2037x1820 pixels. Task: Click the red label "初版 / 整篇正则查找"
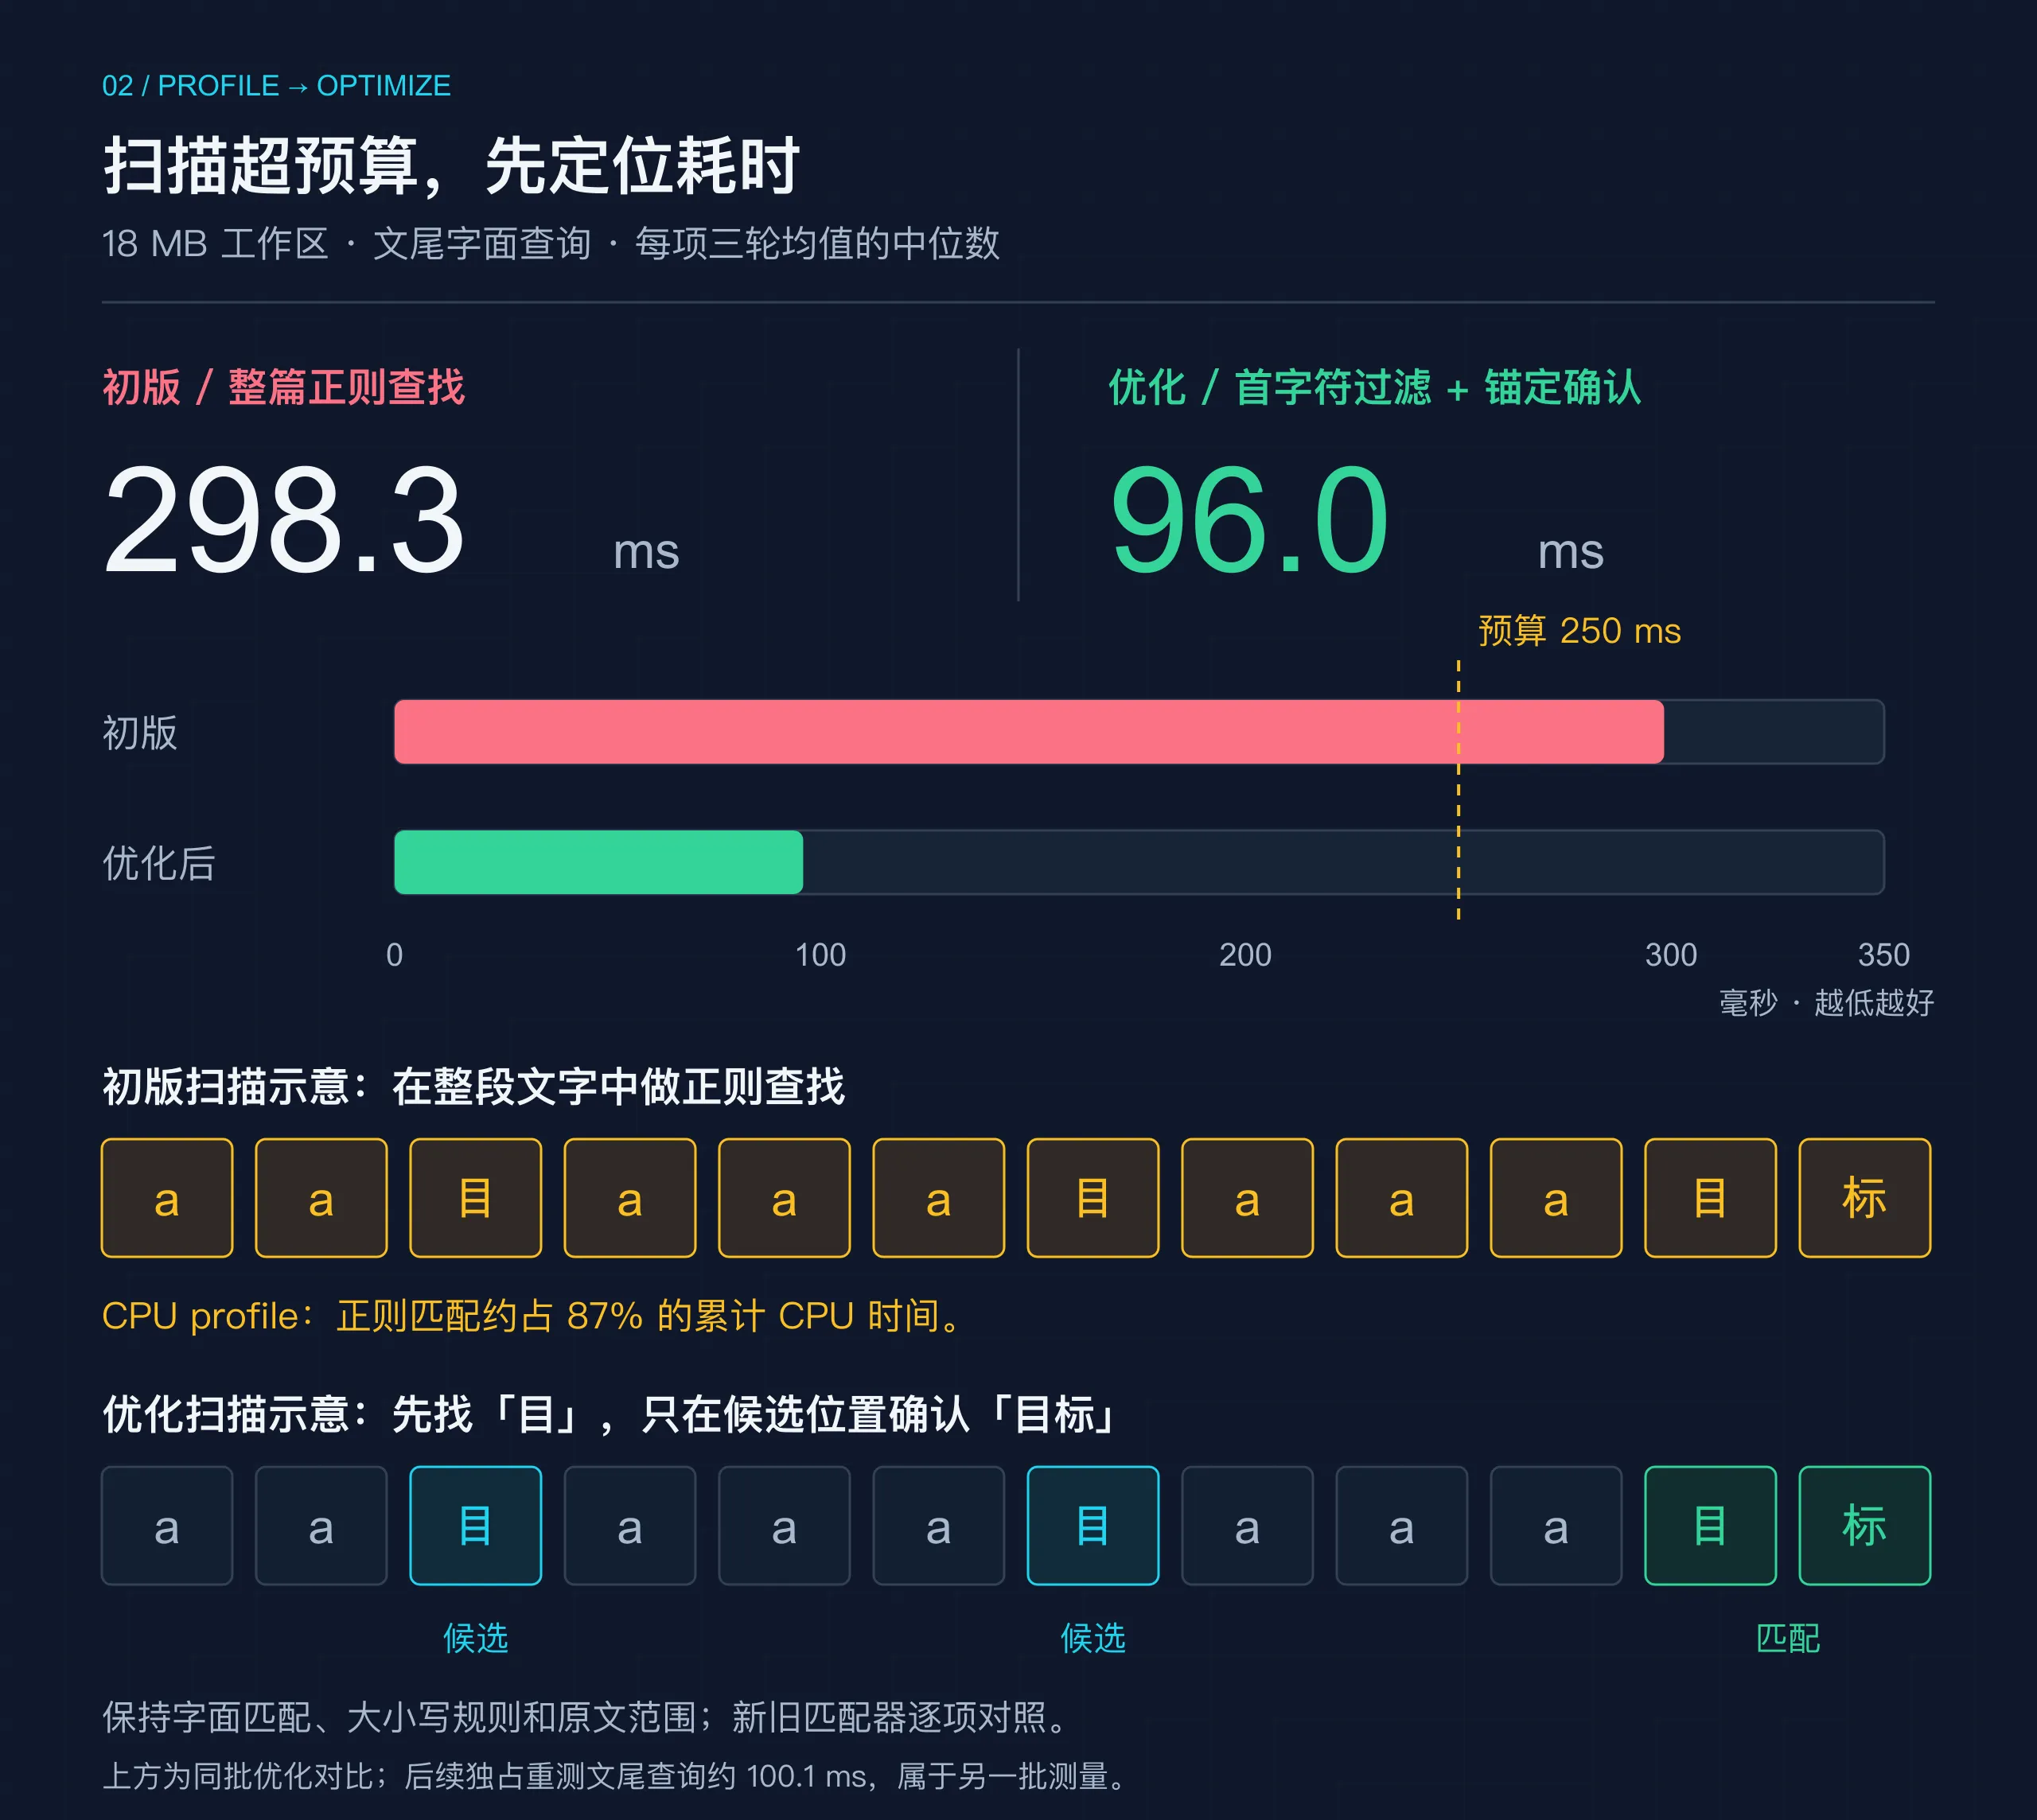pyautogui.click(x=283, y=387)
